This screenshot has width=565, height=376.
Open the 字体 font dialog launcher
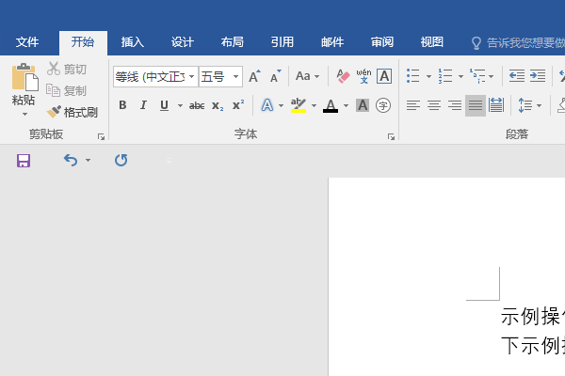(392, 136)
